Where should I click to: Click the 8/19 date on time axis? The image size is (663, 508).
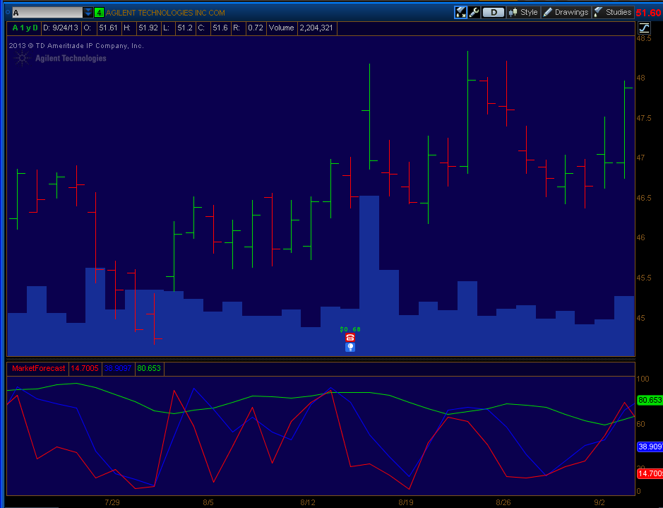point(406,502)
